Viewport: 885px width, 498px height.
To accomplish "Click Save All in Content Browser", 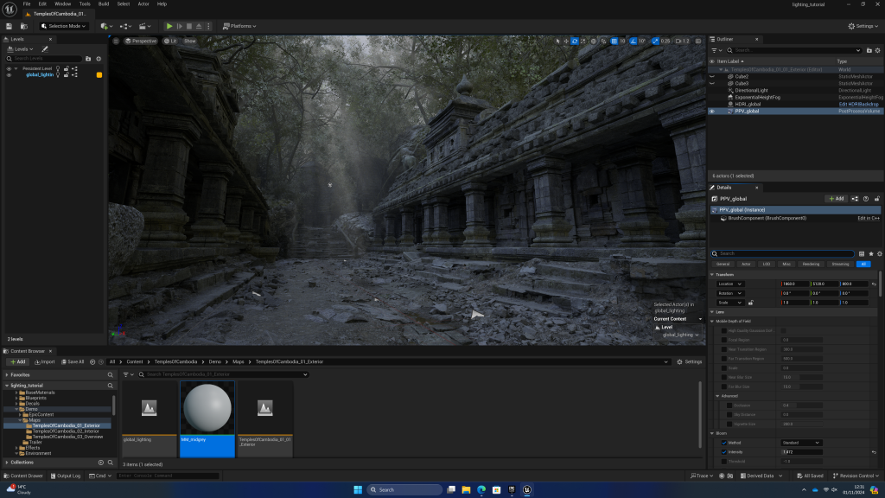I will coord(73,362).
